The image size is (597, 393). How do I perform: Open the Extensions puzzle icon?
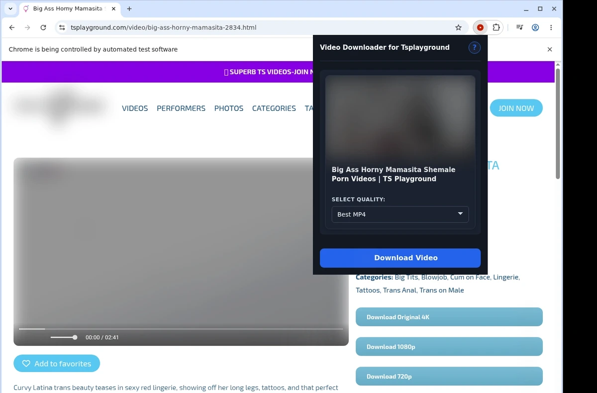[x=496, y=28]
